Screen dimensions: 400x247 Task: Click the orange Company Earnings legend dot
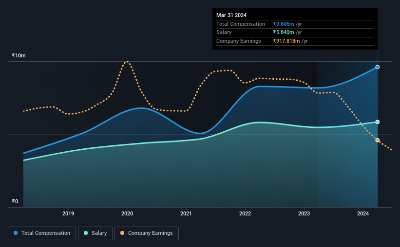(122, 233)
